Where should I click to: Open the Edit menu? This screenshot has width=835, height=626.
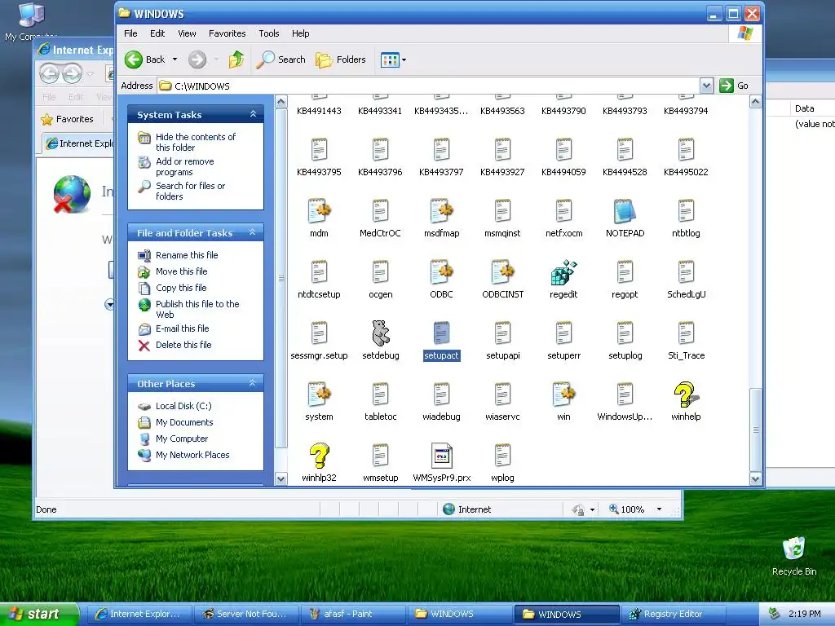click(x=157, y=33)
